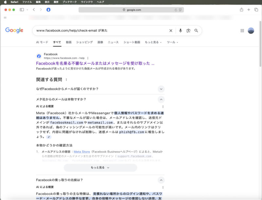Click the Facebook favicon in result

[x=39, y=56]
